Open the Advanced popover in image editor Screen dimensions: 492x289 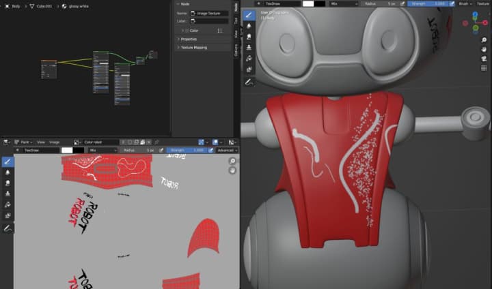coord(226,150)
